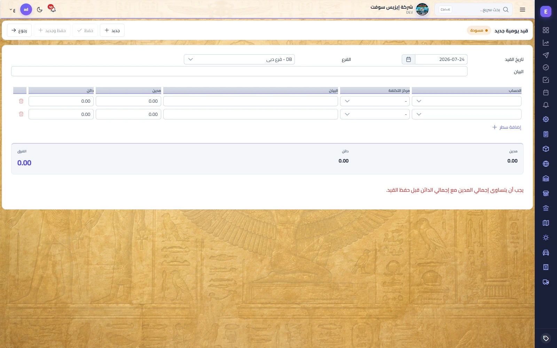557x348 pixels.
Task: Click the line description field in second row
Action: click(251, 114)
